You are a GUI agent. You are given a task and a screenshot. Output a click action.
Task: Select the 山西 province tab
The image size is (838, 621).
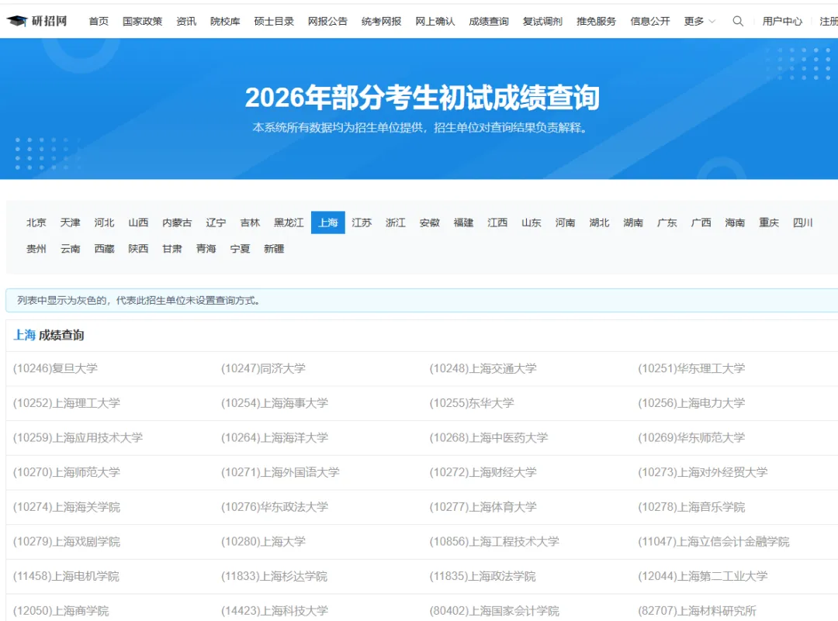tap(138, 223)
